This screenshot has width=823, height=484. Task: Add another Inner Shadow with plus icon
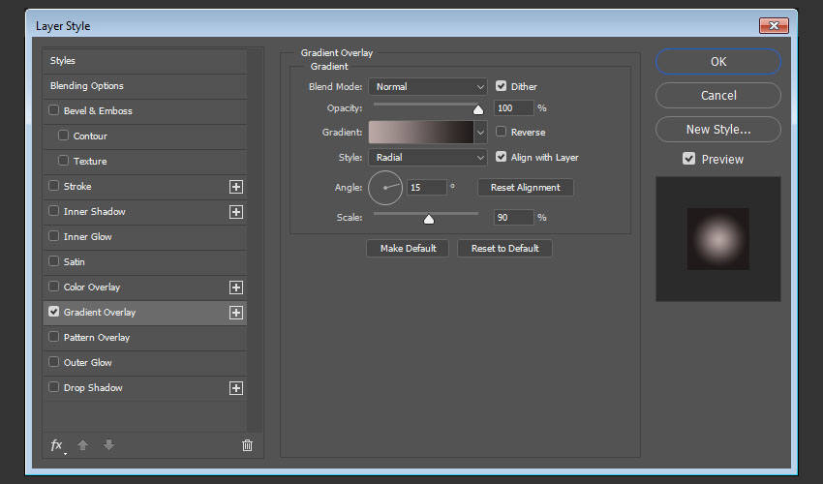pyautogui.click(x=235, y=212)
